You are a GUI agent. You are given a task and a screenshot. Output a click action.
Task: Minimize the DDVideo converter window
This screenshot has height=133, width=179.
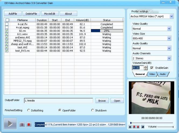[x=163, y=2]
